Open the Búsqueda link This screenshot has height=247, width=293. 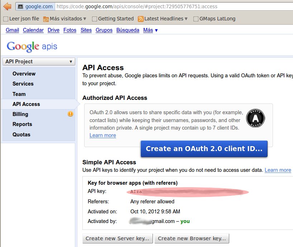pos(128,30)
